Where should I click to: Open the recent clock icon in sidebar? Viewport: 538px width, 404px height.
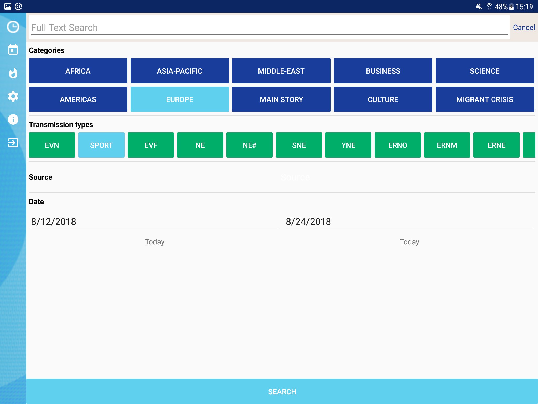(x=13, y=27)
